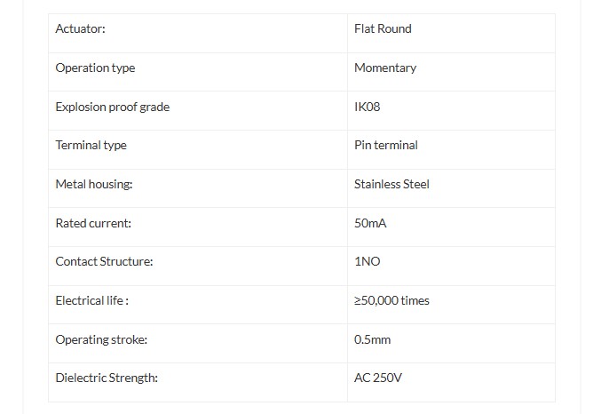Select the "Pin terminal" value

pos(386,146)
